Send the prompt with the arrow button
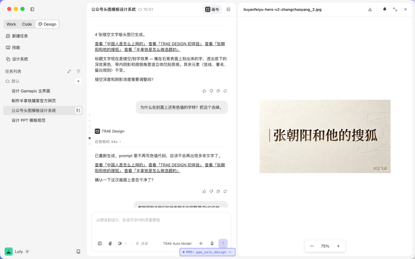This screenshot has width=415, height=259. (223, 243)
